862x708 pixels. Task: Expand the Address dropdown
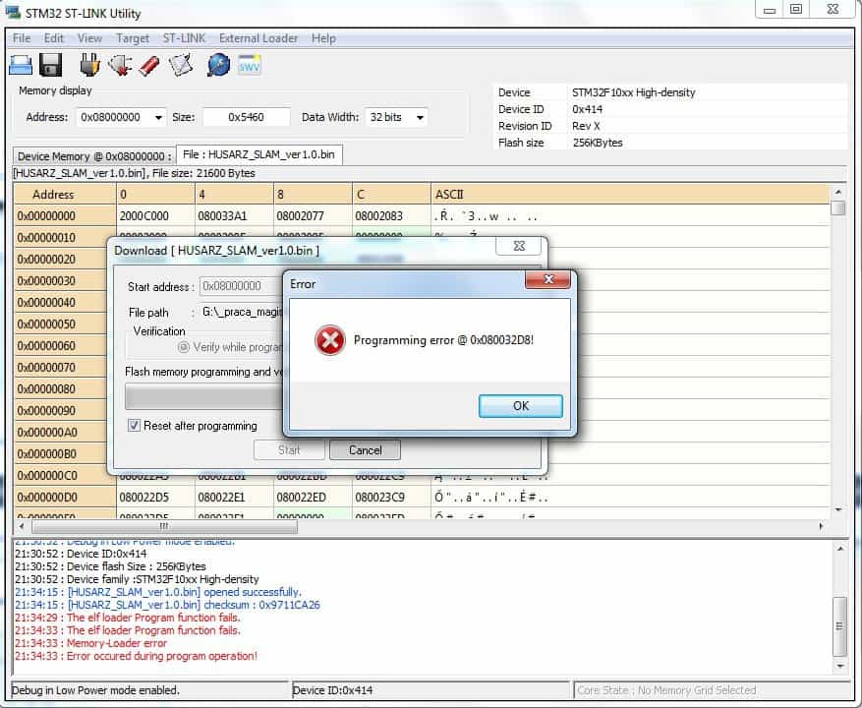158,117
